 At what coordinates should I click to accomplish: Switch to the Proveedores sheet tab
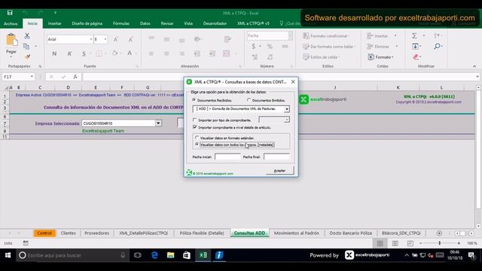(97, 233)
